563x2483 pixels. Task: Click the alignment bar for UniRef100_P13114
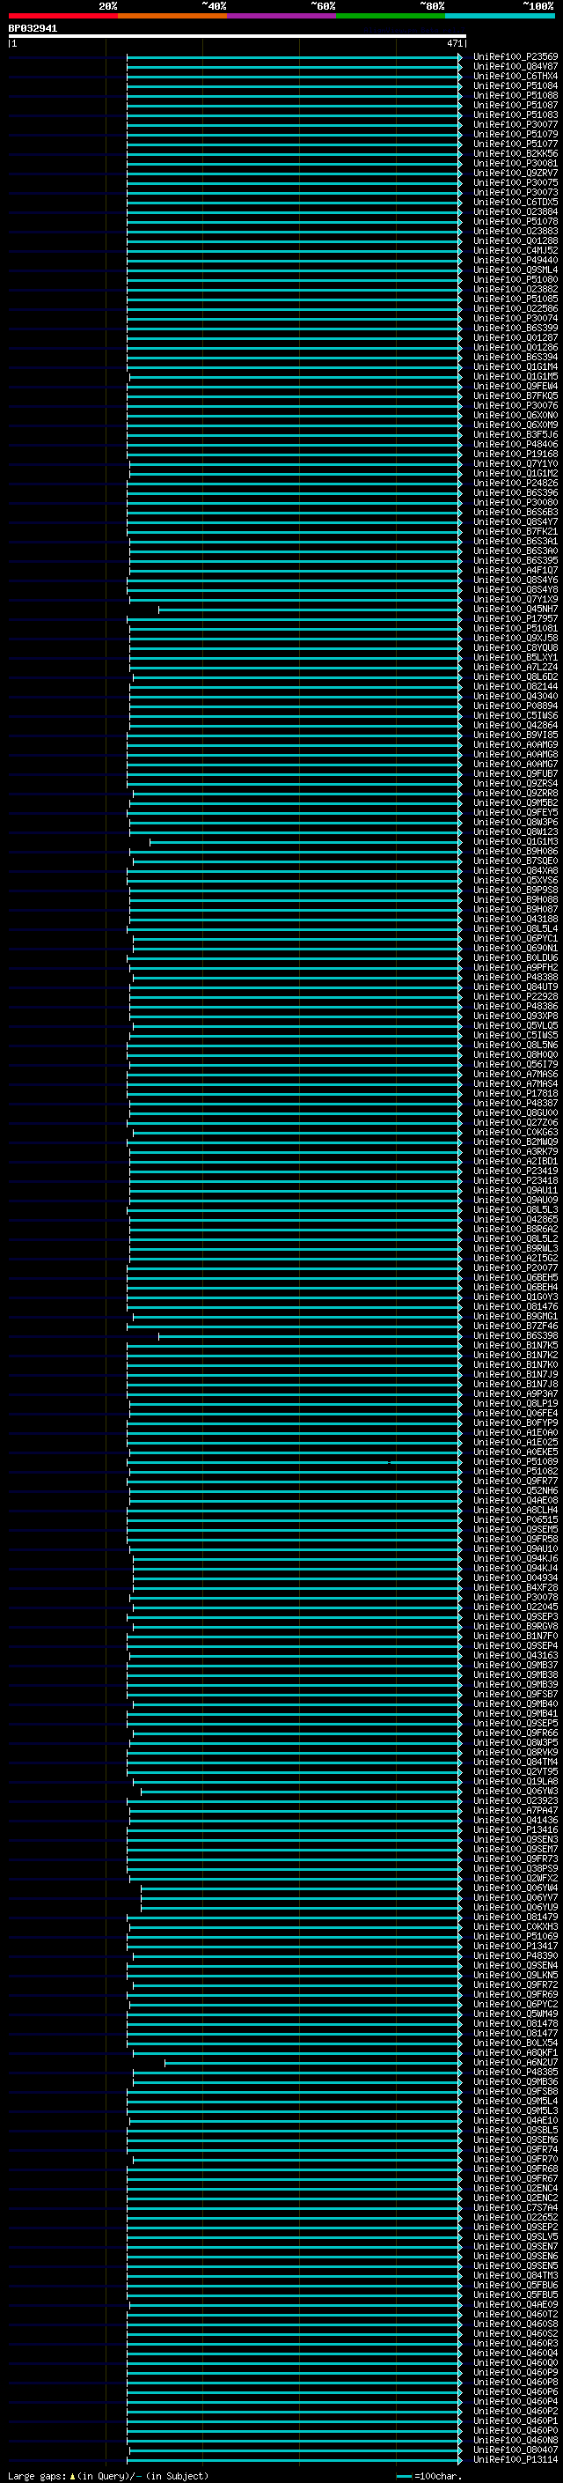(x=296, y=2459)
